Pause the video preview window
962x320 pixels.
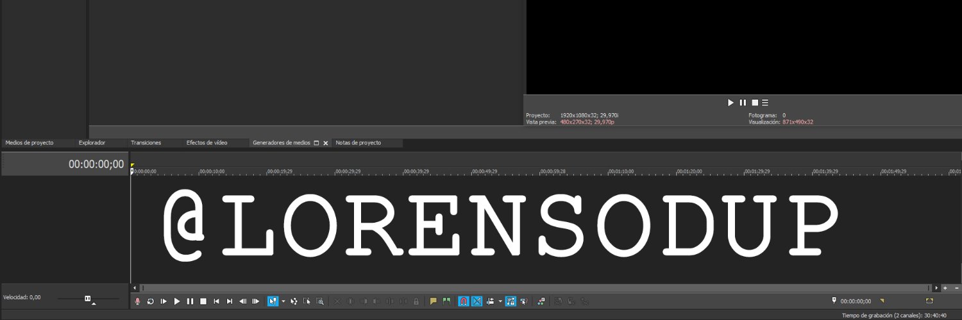point(743,102)
